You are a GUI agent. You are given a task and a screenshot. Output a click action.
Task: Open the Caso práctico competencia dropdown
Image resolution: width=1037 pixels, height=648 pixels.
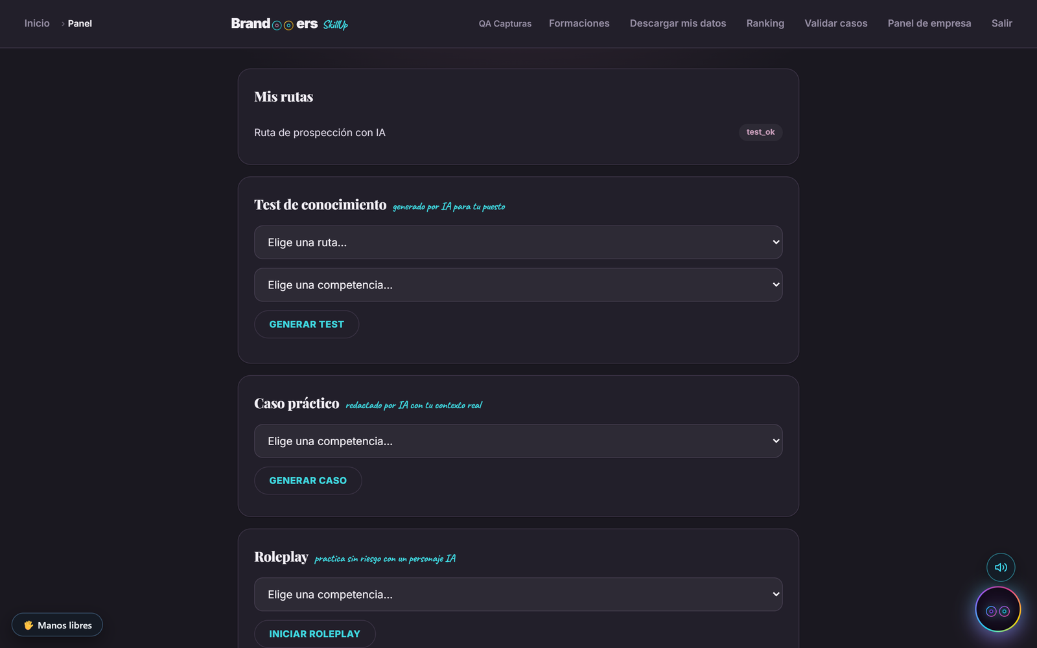(518, 441)
